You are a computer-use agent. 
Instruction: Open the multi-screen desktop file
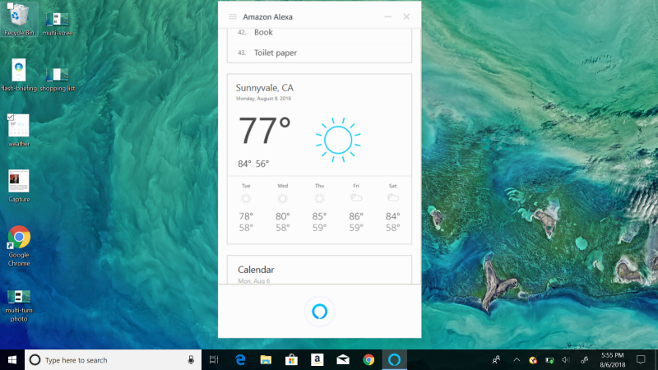click(x=58, y=23)
